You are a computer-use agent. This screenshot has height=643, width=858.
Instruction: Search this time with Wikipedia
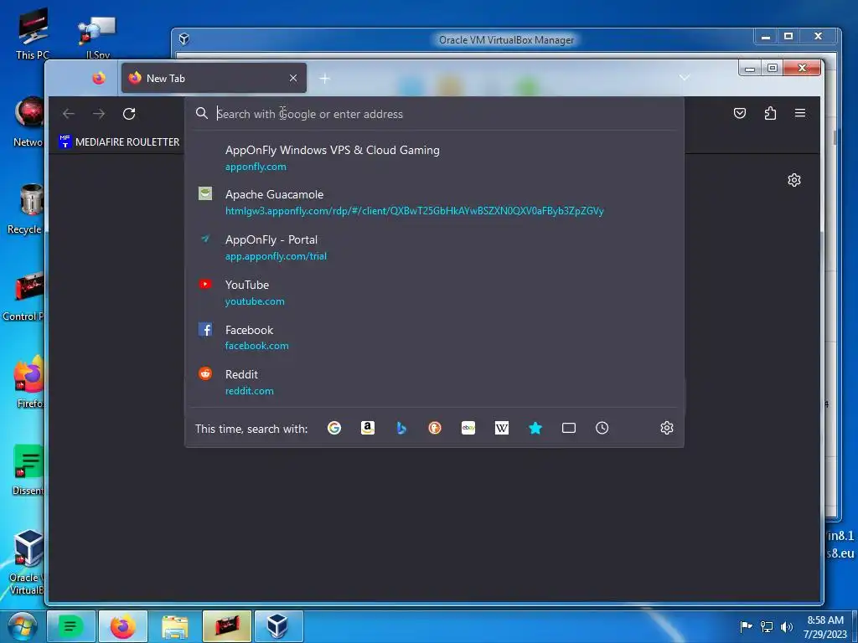pyautogui.click(x=502, y=428)
